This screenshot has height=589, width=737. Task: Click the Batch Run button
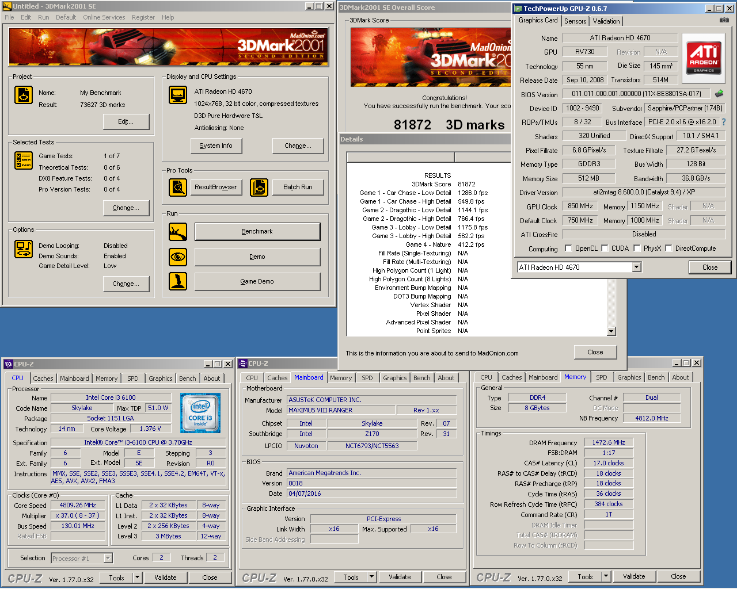tap(298, 187)
